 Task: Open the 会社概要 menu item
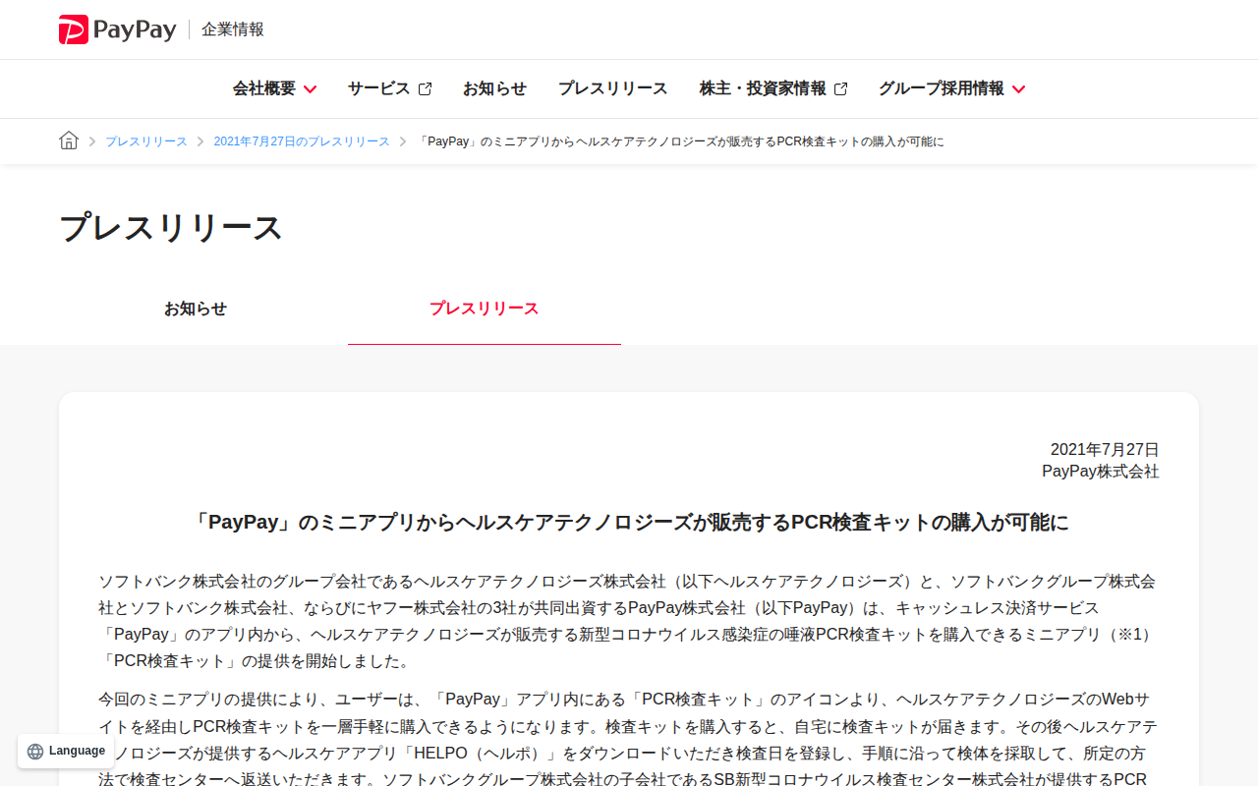264,88
